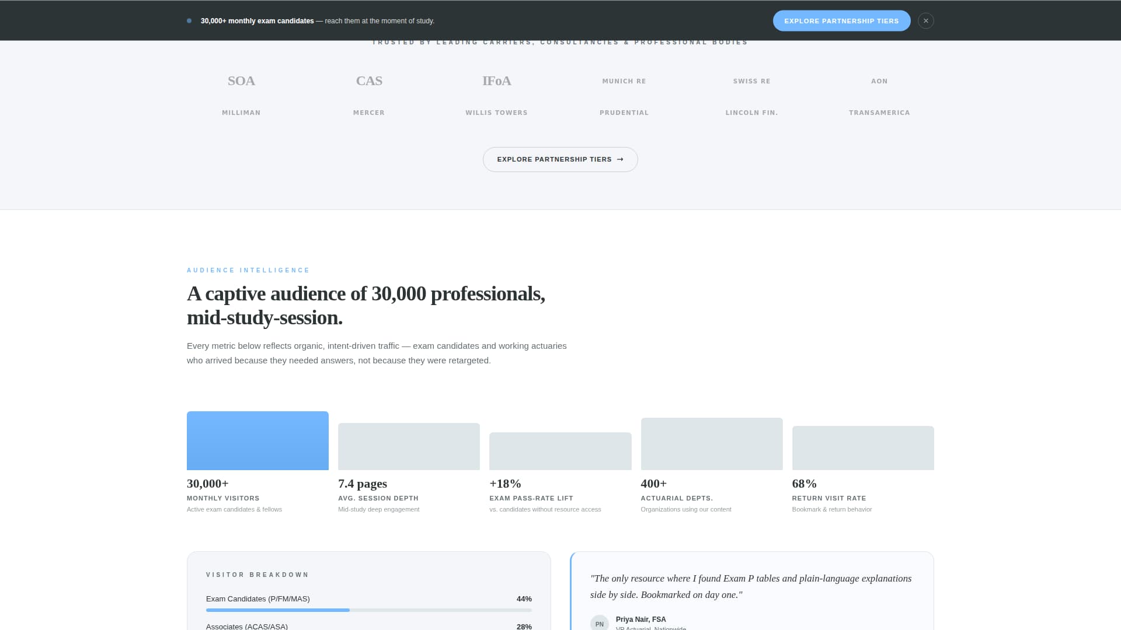Click the CAS partner logo
The height and width of the screenshot is (630, 1121).
tap(369, 81)
